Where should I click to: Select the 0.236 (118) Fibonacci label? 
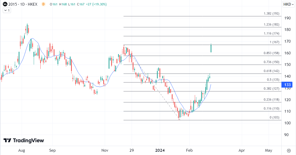click(x=271, y=100)
